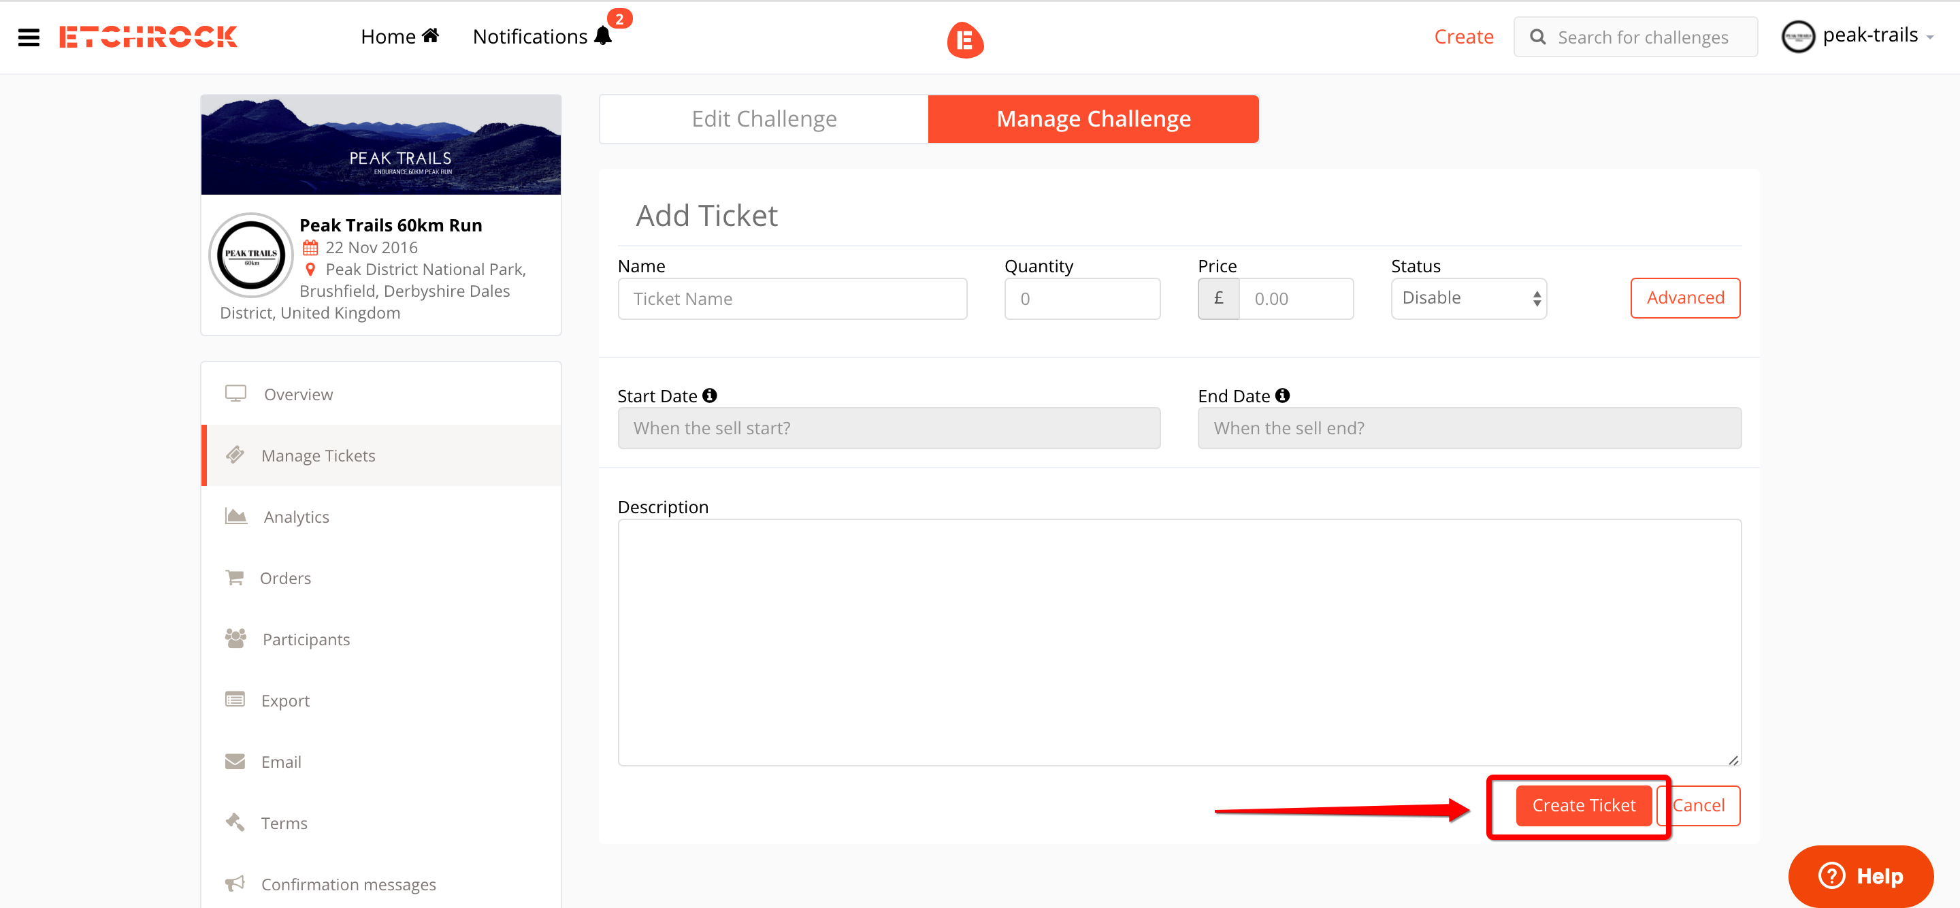This screenshot has height=908, width=1960.
Task: Click the Help bubble button
Action: (1861, 875)
